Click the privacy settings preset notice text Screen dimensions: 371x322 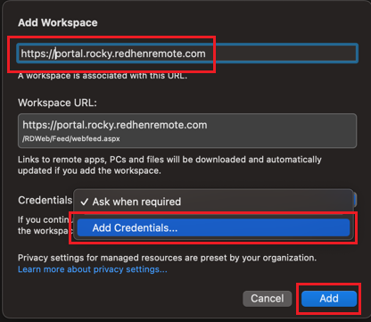[x=167, y=258]
